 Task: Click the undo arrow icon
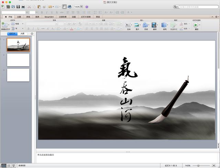(x=50, y=7)
